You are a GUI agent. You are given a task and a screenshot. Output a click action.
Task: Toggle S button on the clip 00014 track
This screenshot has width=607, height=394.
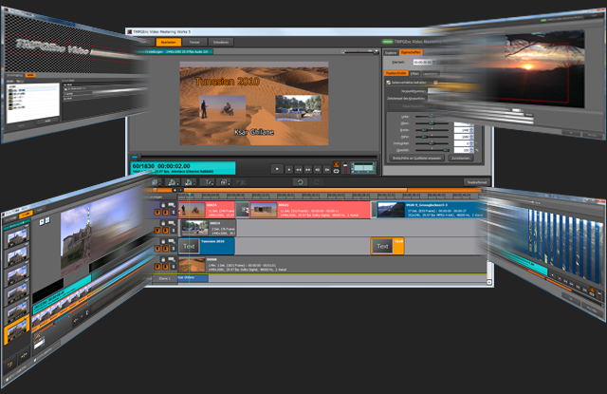(173, 230)
